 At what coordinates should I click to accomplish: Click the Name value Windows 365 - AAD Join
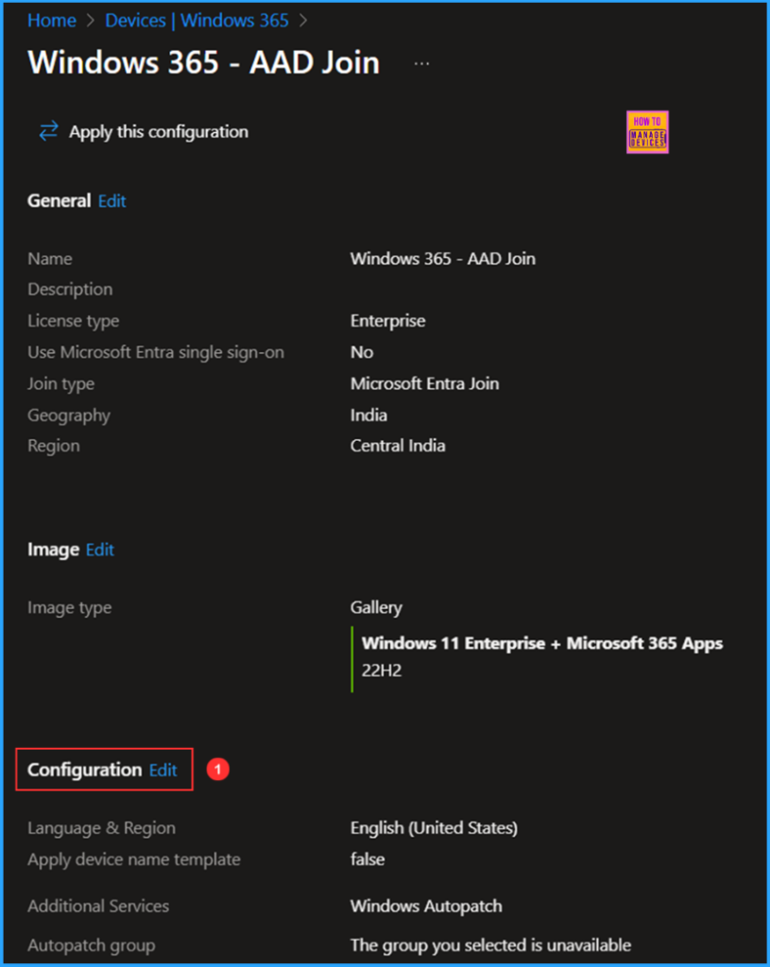(443, 259)
